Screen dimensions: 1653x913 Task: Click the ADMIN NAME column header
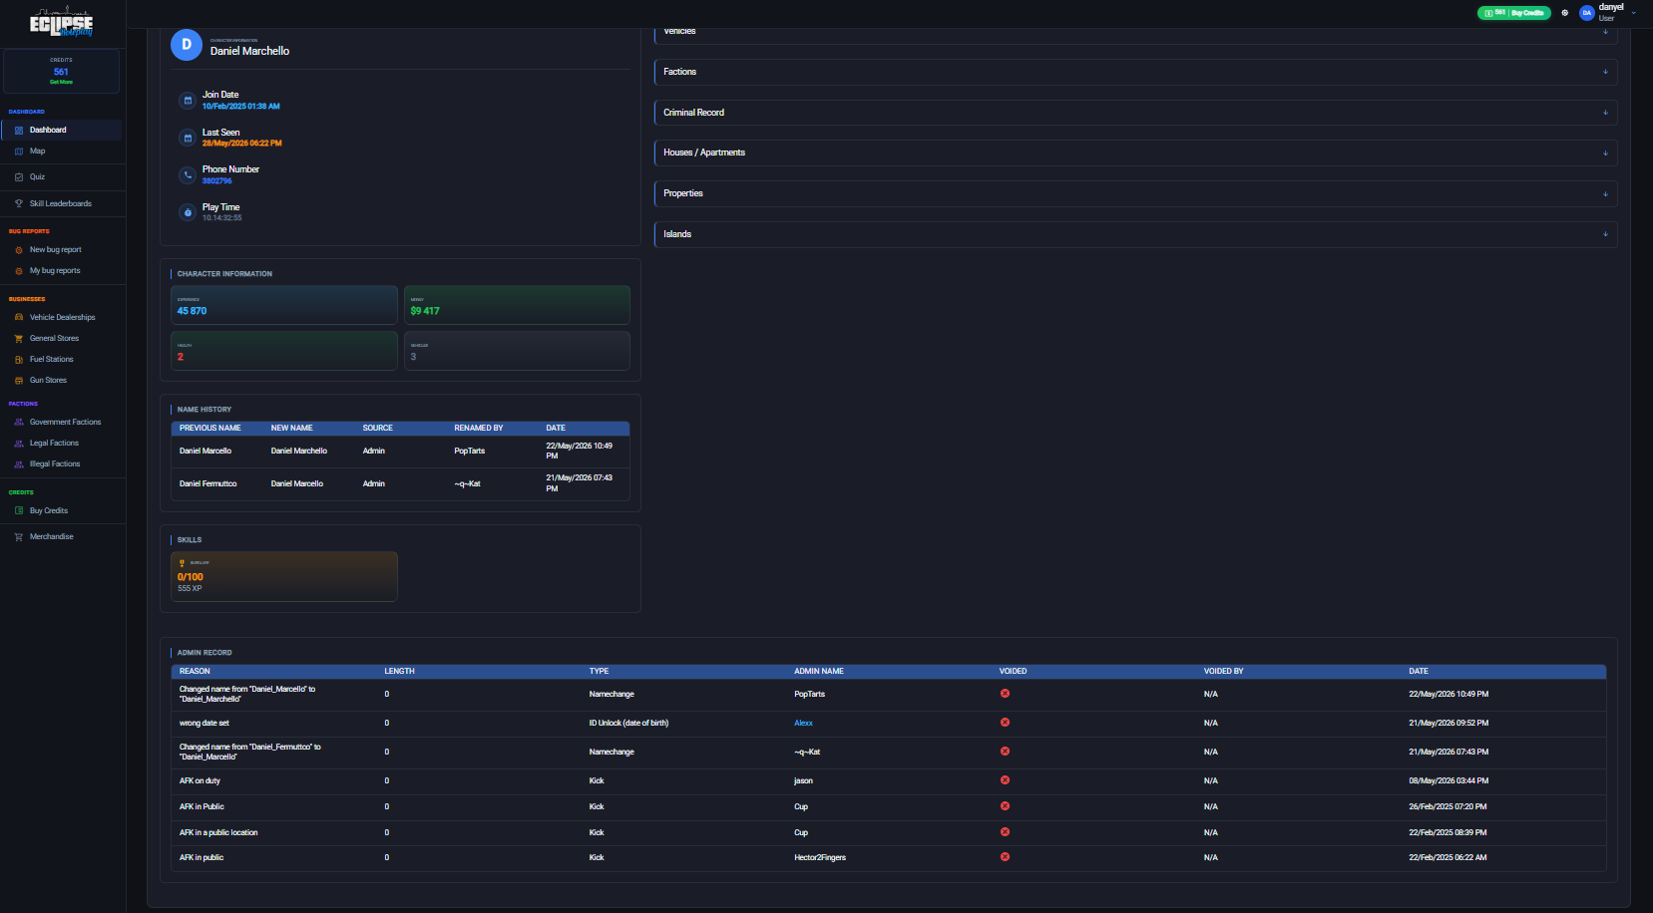point(819,672)
